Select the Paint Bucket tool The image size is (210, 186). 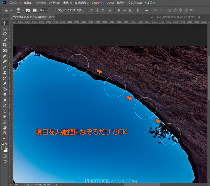tap(5, 89)
